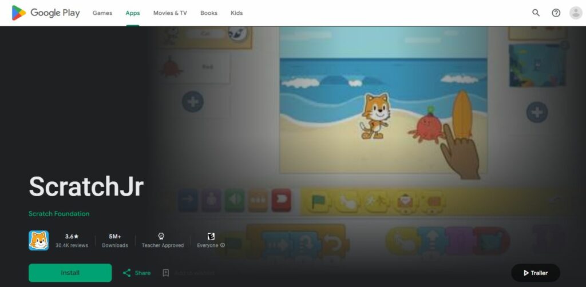The image size is (586, 287).
Task: Click the Teacher Approved badge icon
Action: (161, 236)
